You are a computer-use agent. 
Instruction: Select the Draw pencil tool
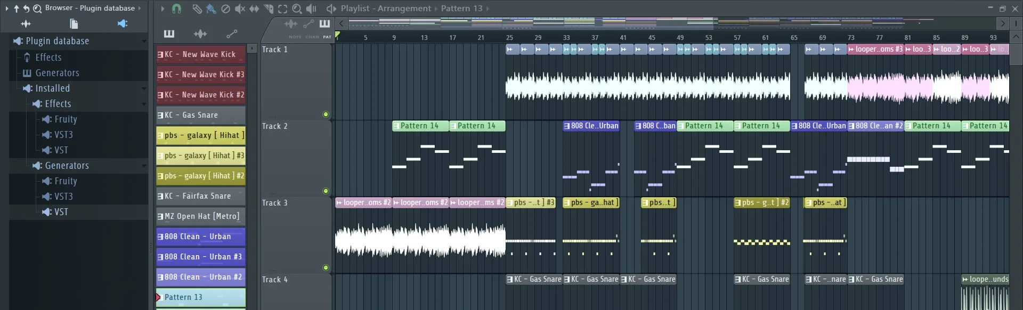point(197,9)
